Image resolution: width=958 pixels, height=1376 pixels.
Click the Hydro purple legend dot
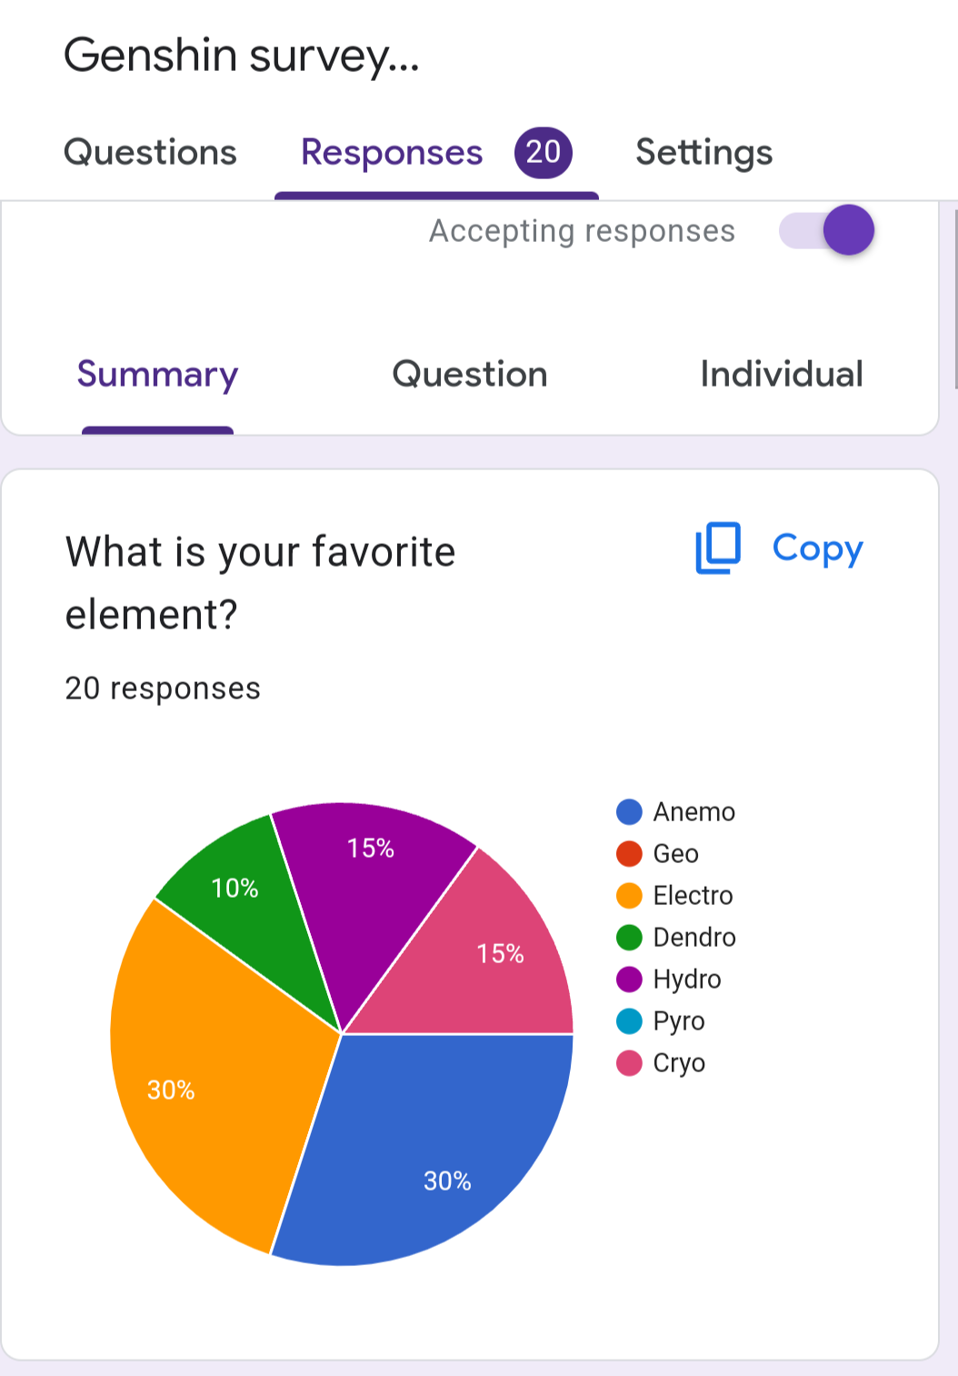pyautogui.click(x=629, y=979)
